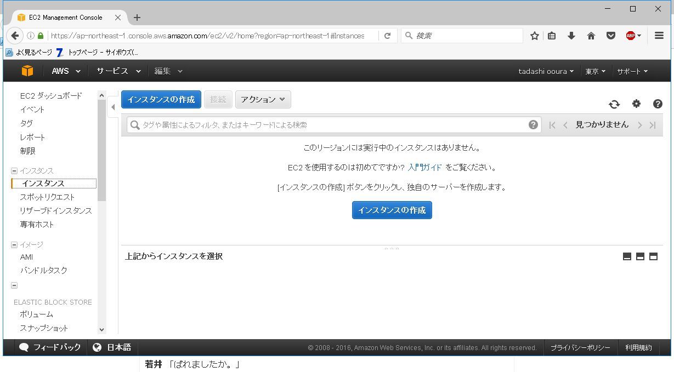Refresh the instance list icon
This screenshot has height=372, width=674.
(614, 104)
